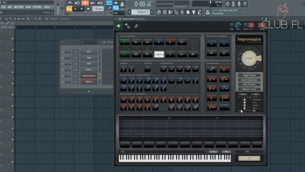305x172 pixels.
Task: Click the download content library icon
Action: click(x=208, y=12)
